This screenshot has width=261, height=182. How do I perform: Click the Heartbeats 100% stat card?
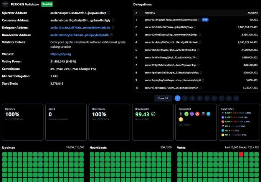(109, 122)
